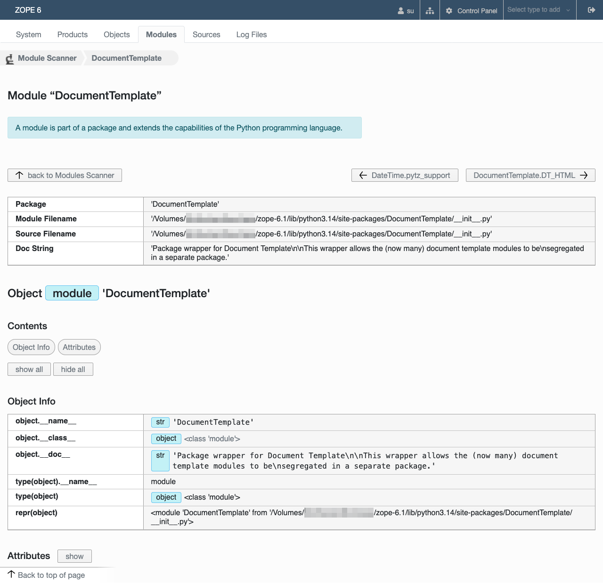Click the show all button
This screenshot has height=583, width=603.
pos(29,369)
